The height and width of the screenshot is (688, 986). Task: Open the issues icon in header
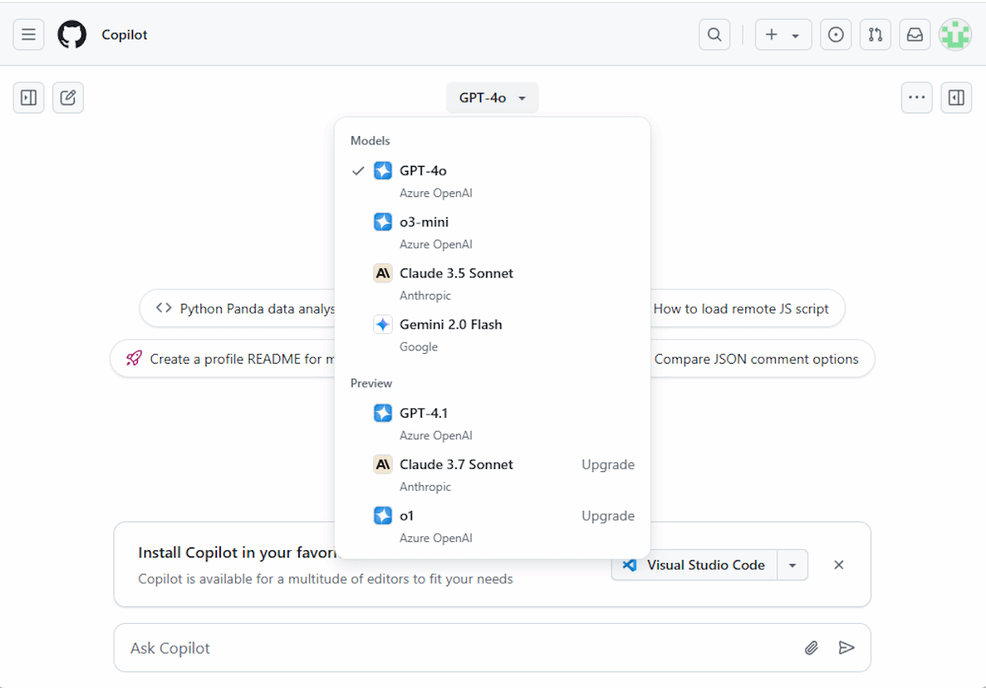tap(836, 34)
